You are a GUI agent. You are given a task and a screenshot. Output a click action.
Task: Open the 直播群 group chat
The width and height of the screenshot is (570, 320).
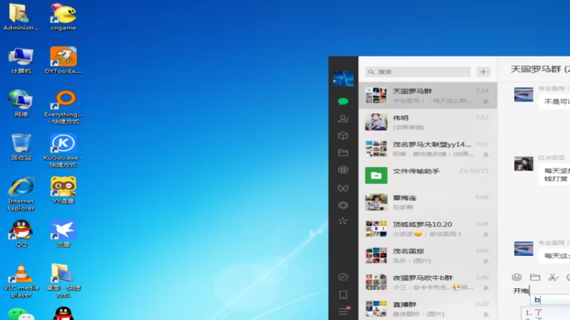(427, 309)
